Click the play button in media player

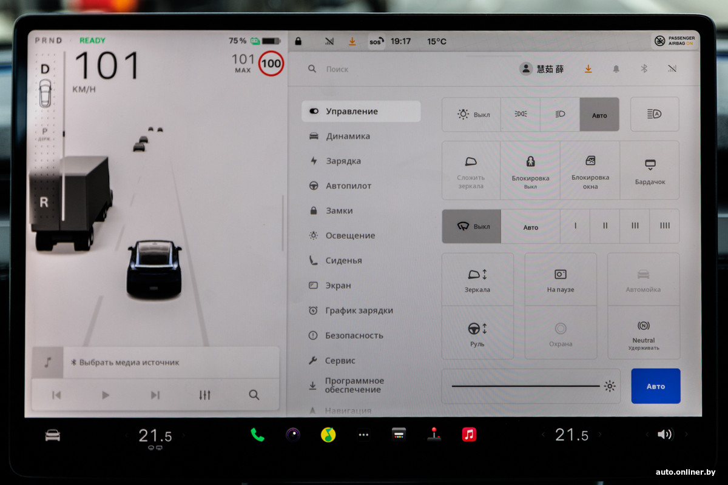click(106, 395)
